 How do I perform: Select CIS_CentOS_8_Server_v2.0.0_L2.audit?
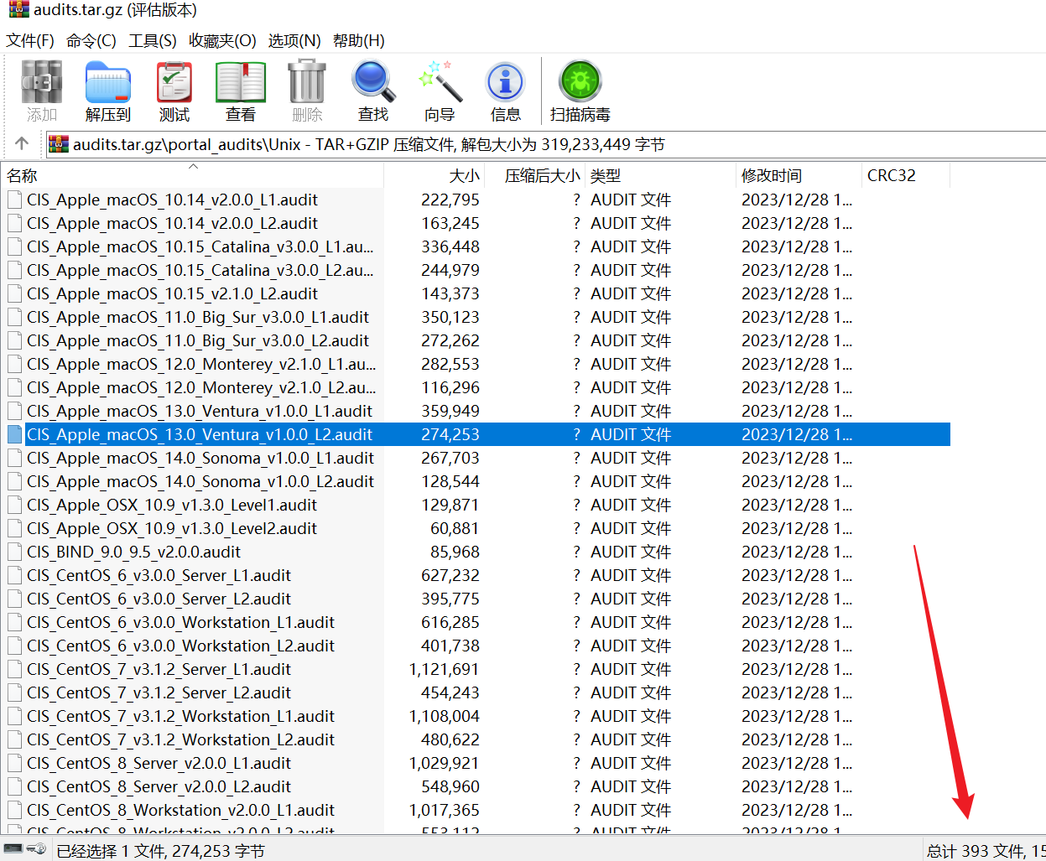click(x=159, y=786)
